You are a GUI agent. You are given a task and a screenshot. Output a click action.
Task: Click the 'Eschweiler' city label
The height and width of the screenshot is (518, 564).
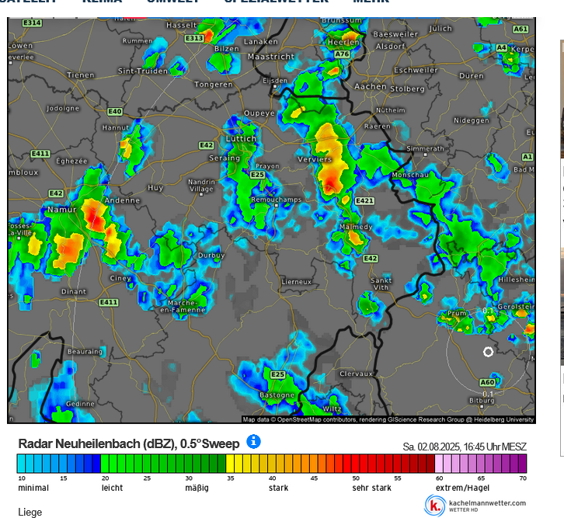[416, 70]
